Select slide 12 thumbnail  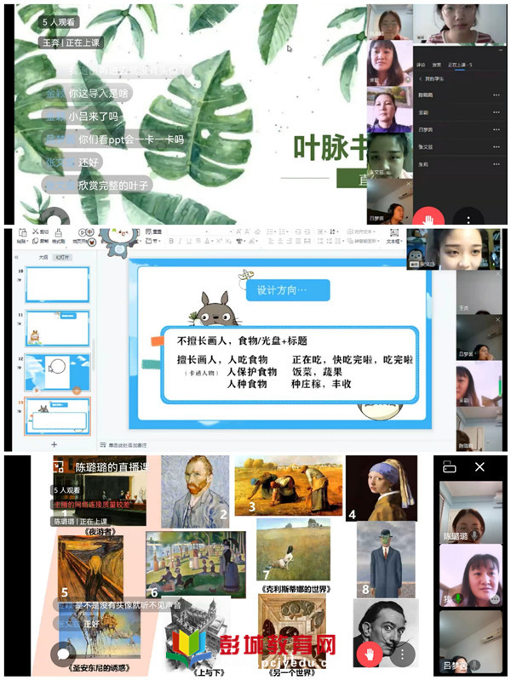(x=57, y=372)
